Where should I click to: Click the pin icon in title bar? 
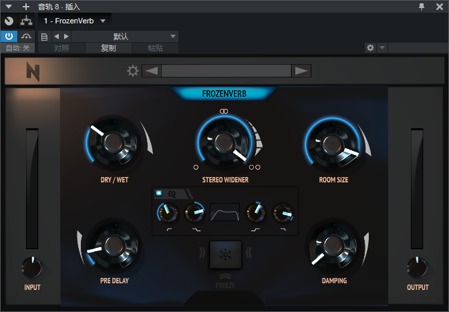pyautogui.click(x=421, y=7)
